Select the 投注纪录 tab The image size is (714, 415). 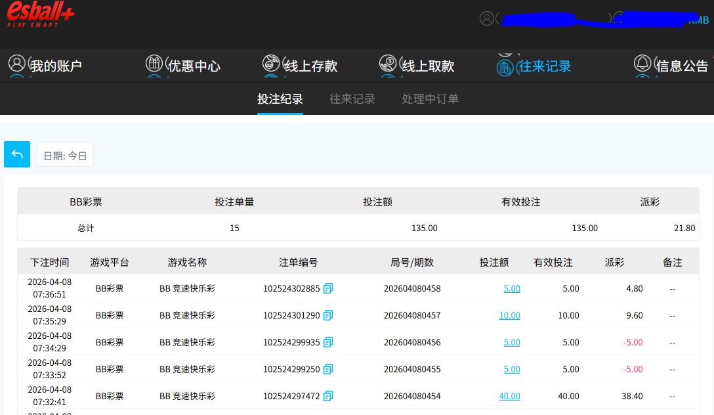tap(280, 99)
